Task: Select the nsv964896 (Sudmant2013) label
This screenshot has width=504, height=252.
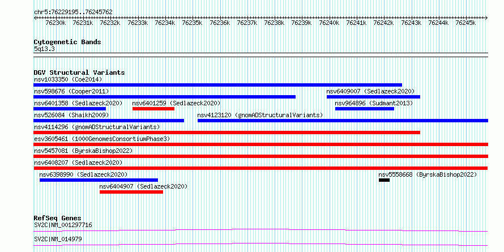Action: [x=374, y=103]
